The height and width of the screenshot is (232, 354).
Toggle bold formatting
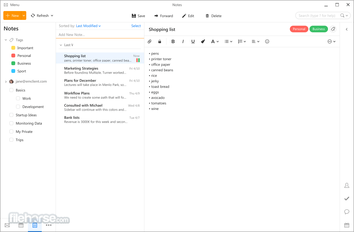[173, 41]
